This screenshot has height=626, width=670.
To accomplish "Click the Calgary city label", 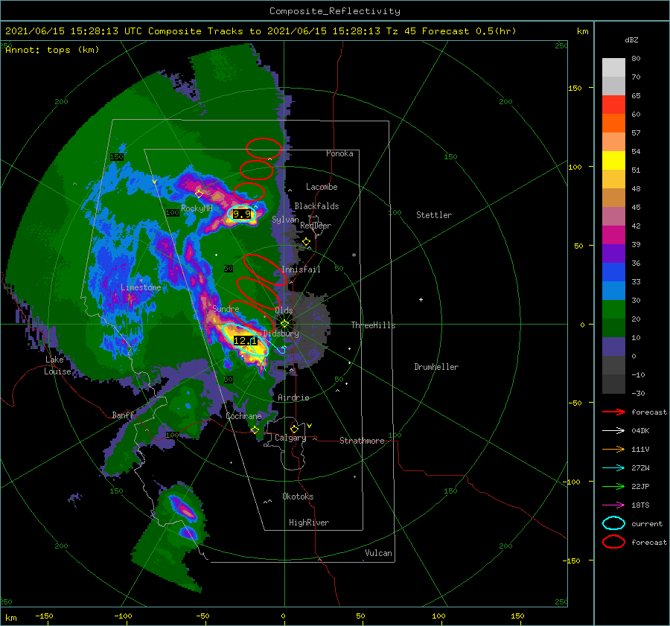I will tap(290, 438).
